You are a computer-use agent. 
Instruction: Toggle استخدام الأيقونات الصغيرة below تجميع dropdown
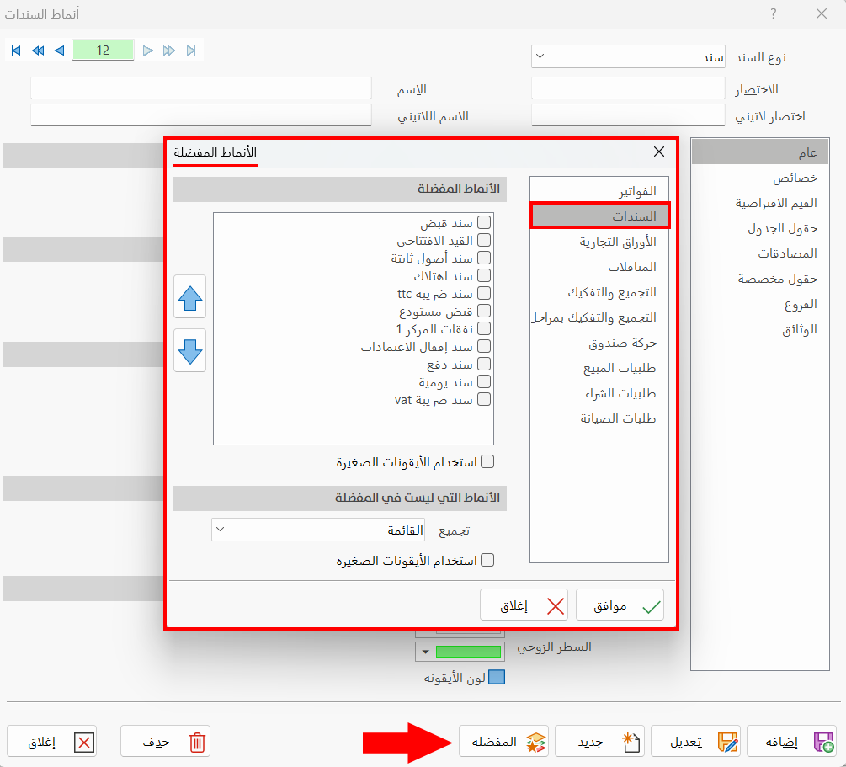coord(487,560)
